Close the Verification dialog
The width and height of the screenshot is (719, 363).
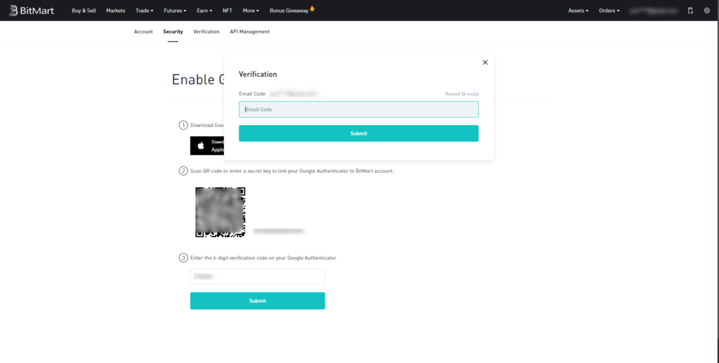[484, 62]
